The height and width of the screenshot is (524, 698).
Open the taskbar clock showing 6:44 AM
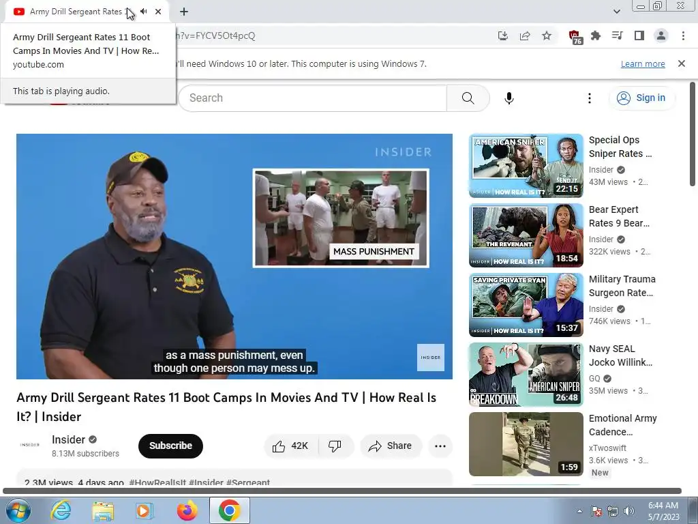click(663, 511)
